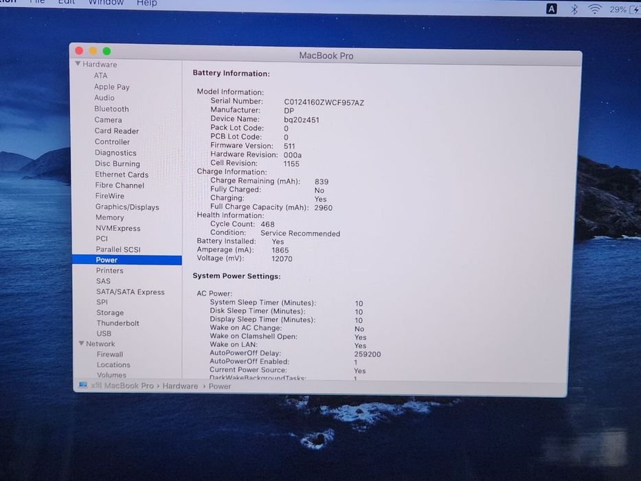Open the Help menu

coord(147,3)
